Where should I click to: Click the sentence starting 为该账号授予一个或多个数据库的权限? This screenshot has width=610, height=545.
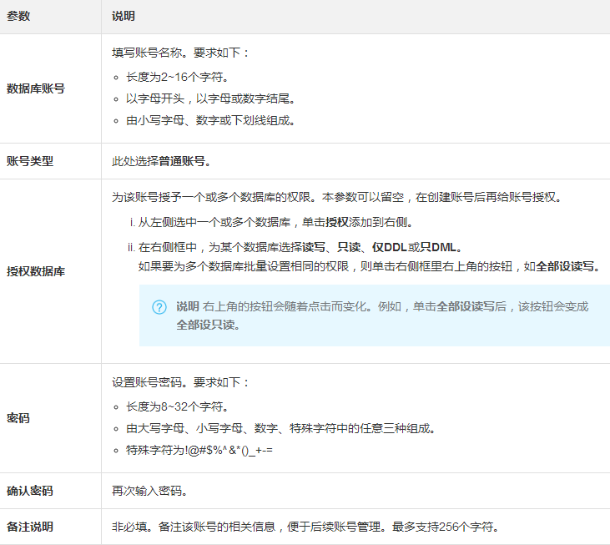337,197
